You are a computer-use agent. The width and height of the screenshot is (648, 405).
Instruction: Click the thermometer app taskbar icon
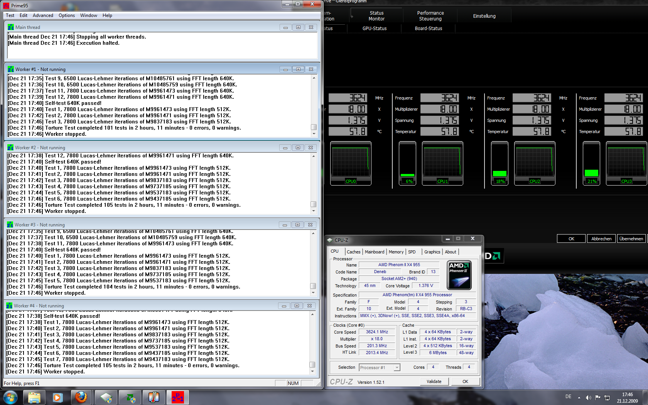154,397
